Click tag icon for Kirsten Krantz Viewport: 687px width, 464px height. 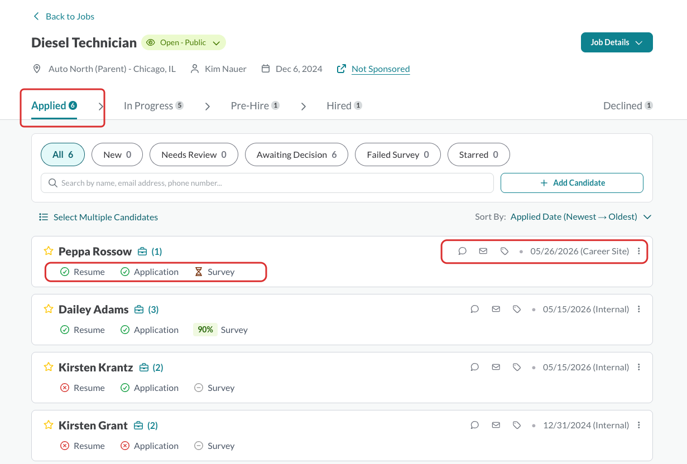pyautogui.click(x=517, y=367)
